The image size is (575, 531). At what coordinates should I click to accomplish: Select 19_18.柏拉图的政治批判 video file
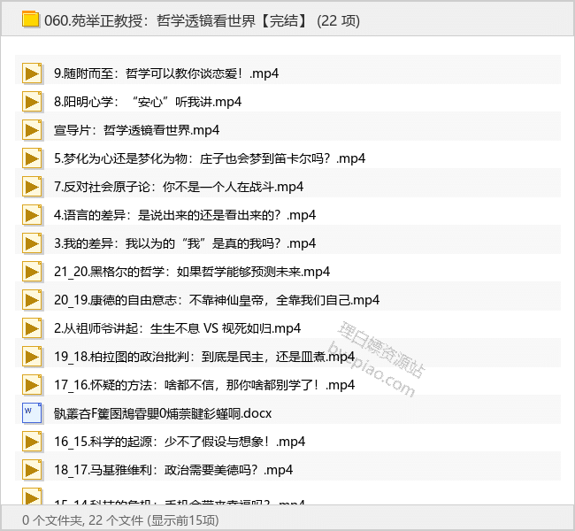204,357
